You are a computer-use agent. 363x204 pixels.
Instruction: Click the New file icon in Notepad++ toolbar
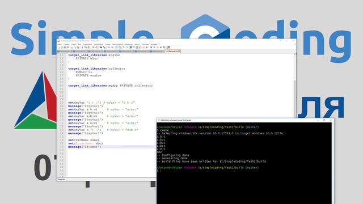point(59,47)
